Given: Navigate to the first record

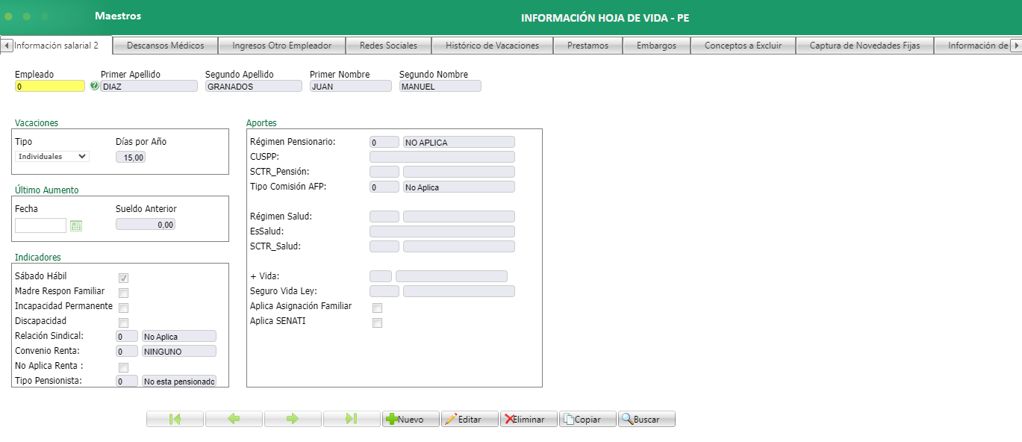Looking at the screenshot, I should coord(175,418).
